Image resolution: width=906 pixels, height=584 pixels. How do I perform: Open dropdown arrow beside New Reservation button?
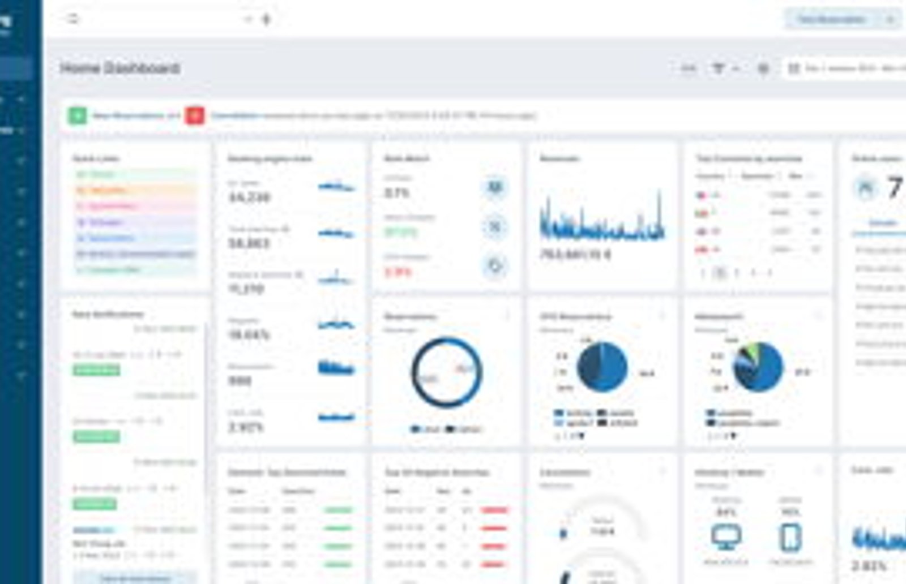(891, 19)
